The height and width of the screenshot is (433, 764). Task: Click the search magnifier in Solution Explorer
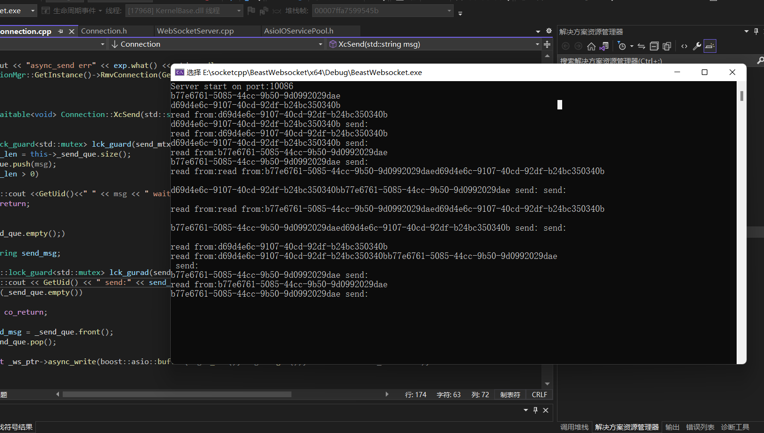[x=760, y=60]
